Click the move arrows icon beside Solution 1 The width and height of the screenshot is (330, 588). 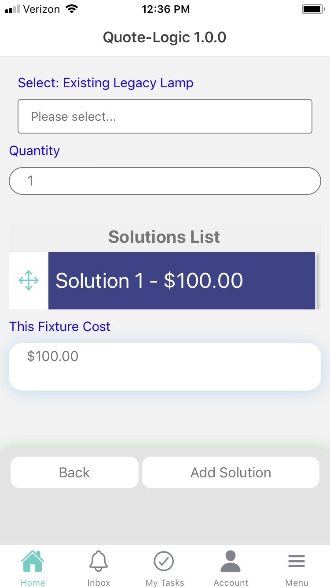pyautogui.click(x=29, y=281)
